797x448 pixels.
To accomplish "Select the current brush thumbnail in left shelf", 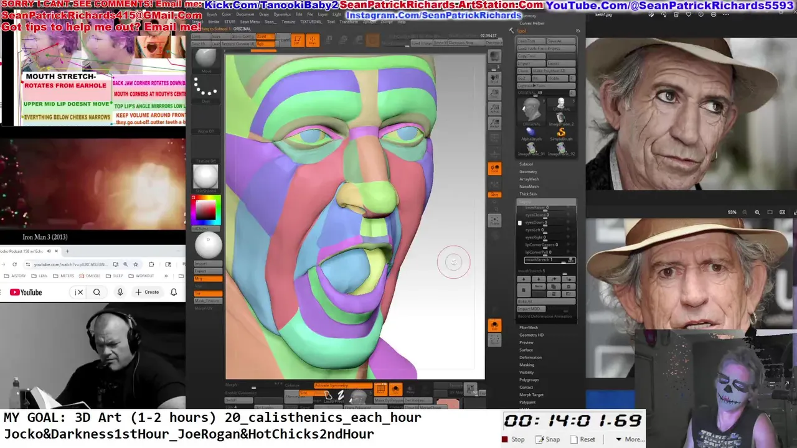I will 205,59.
